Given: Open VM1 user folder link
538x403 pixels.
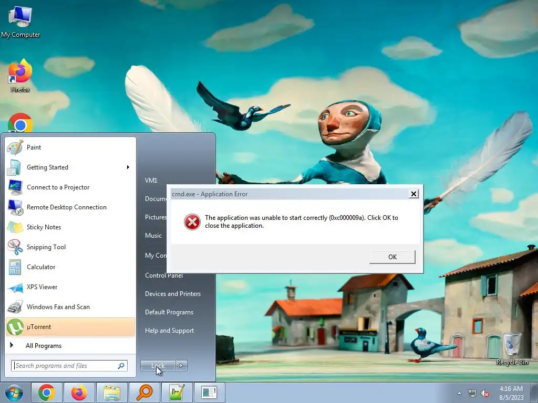Looking at the screenshot, I should pyautogui.click(x=151, y=181).
